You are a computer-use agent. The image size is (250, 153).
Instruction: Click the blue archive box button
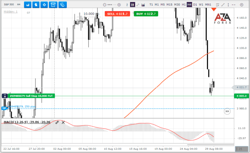53,5
